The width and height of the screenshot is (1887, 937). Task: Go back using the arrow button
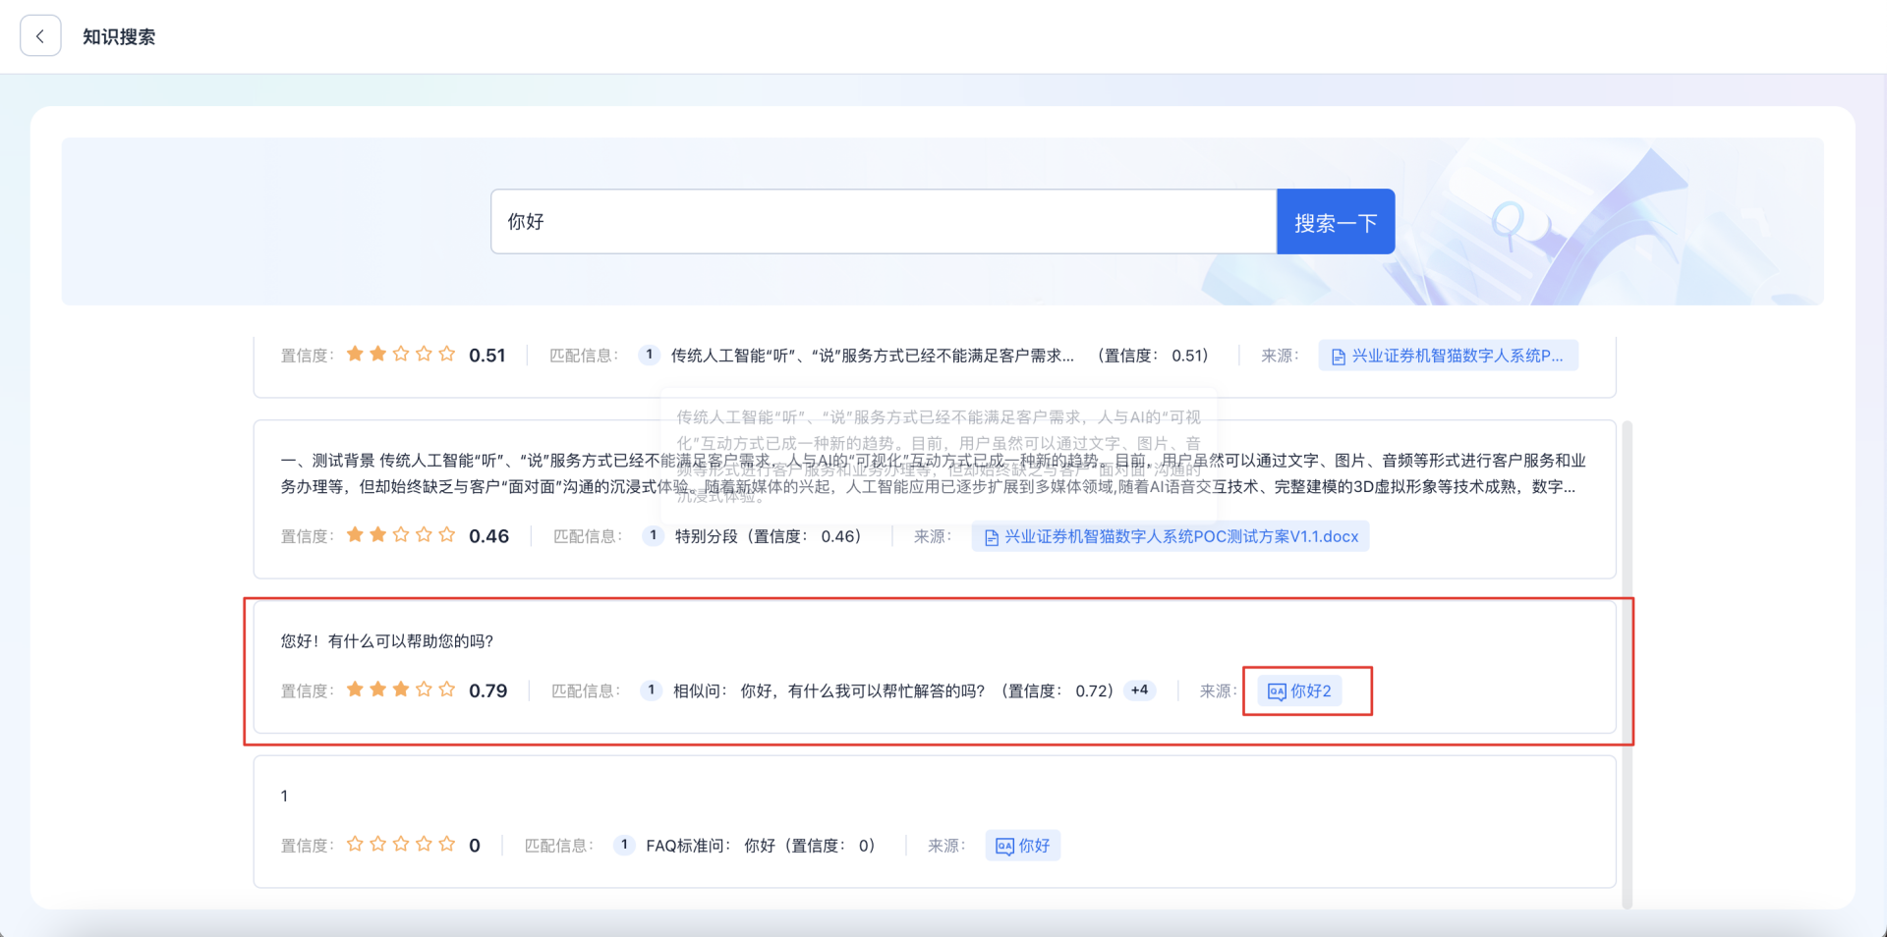point(40,36)
